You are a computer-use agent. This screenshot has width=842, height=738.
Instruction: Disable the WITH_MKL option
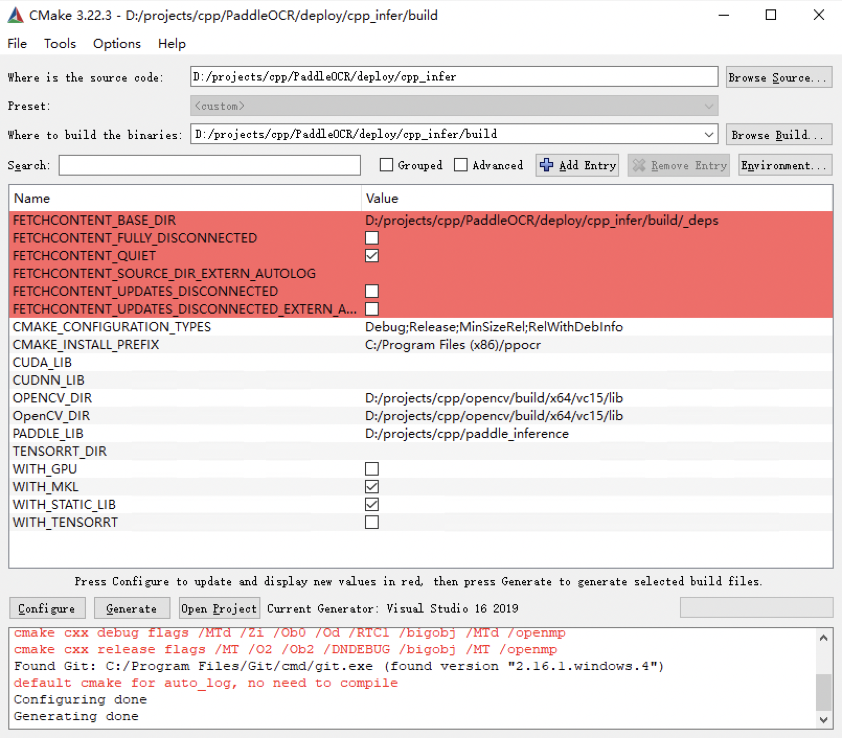tap(372, 487)
